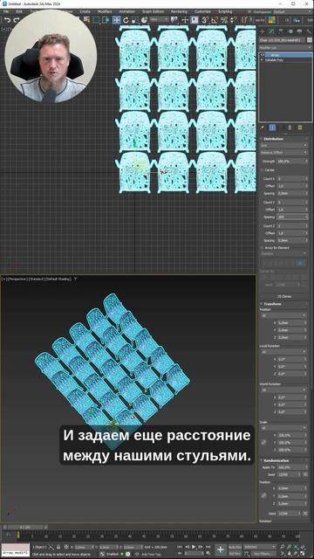Toggle the Array By Element checkbox
The width and height of the screenshot is (314, 559).
coord(263,247)
